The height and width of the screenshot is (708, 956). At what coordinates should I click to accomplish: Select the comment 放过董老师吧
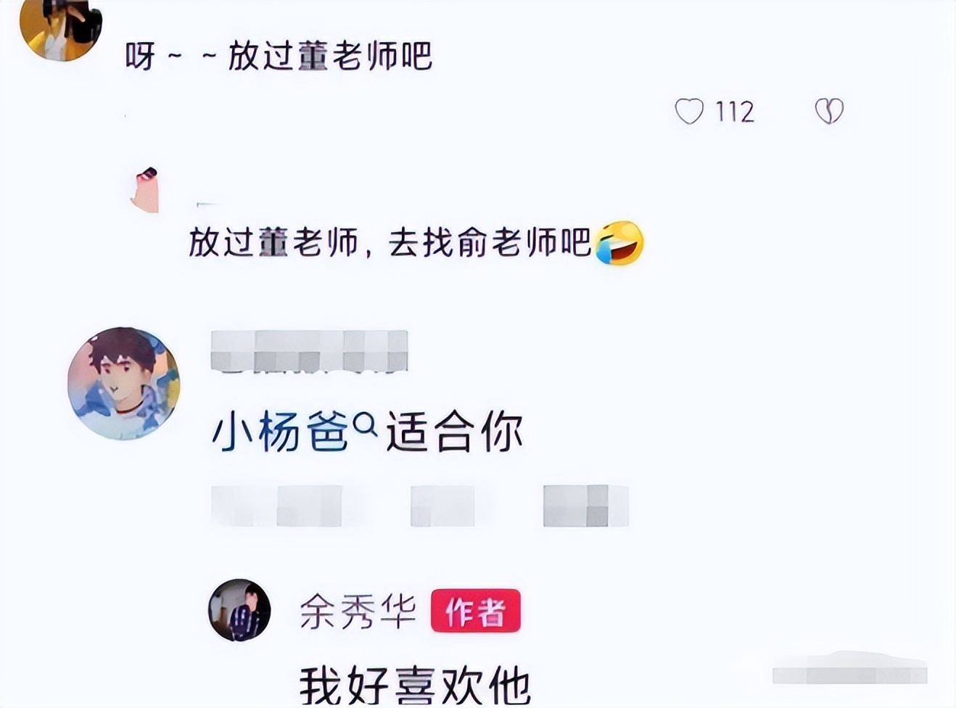point(330,56)
